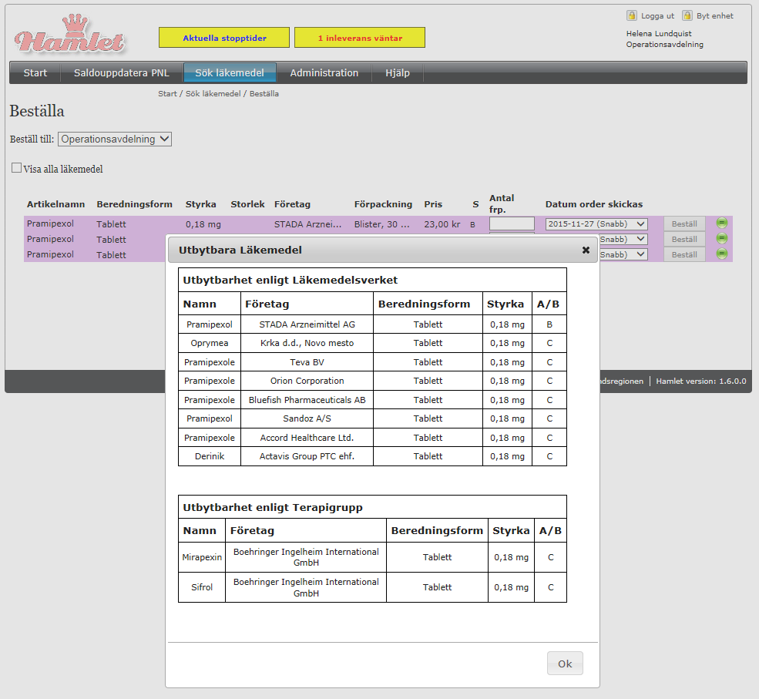Click Ok in the dialog
The image size is (759, 699).
coord(565,664)
